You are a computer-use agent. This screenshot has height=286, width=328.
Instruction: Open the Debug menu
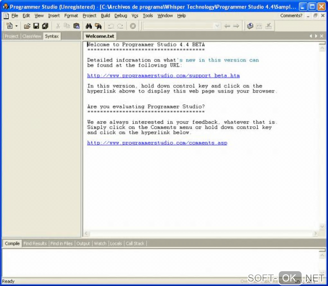coord(121,16)
